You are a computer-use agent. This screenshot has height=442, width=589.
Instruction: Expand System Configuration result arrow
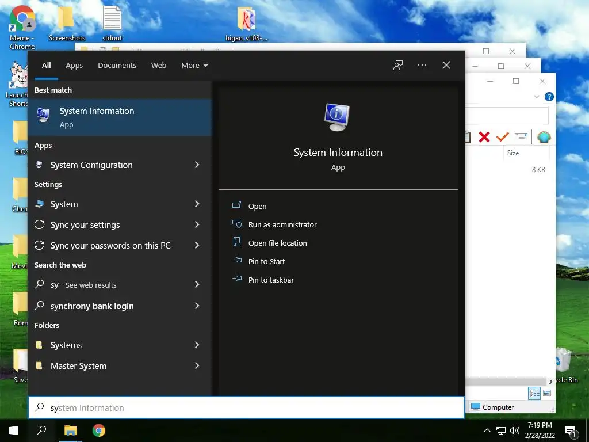click(197, 165)
